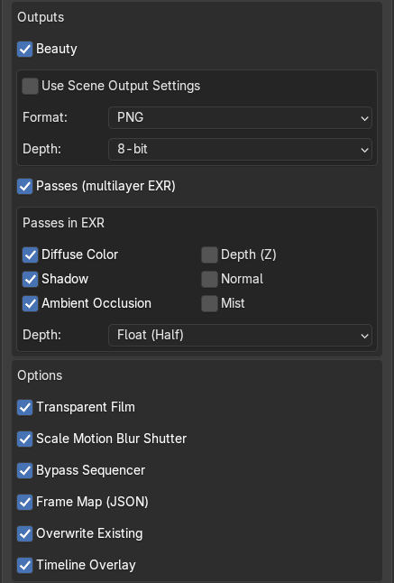Enable Use Scene Output Settings
394x583 pixels.
click(x=30, y=86)
